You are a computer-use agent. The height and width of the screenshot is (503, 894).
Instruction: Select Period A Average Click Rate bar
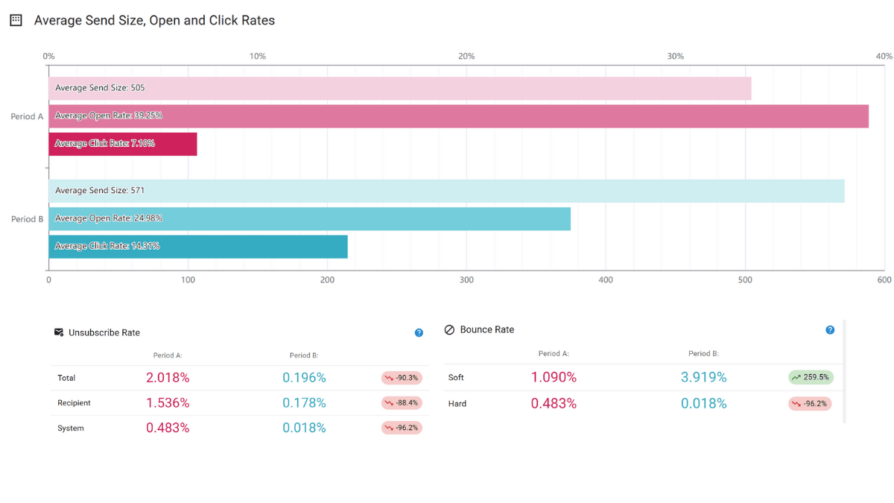point(123,144)
